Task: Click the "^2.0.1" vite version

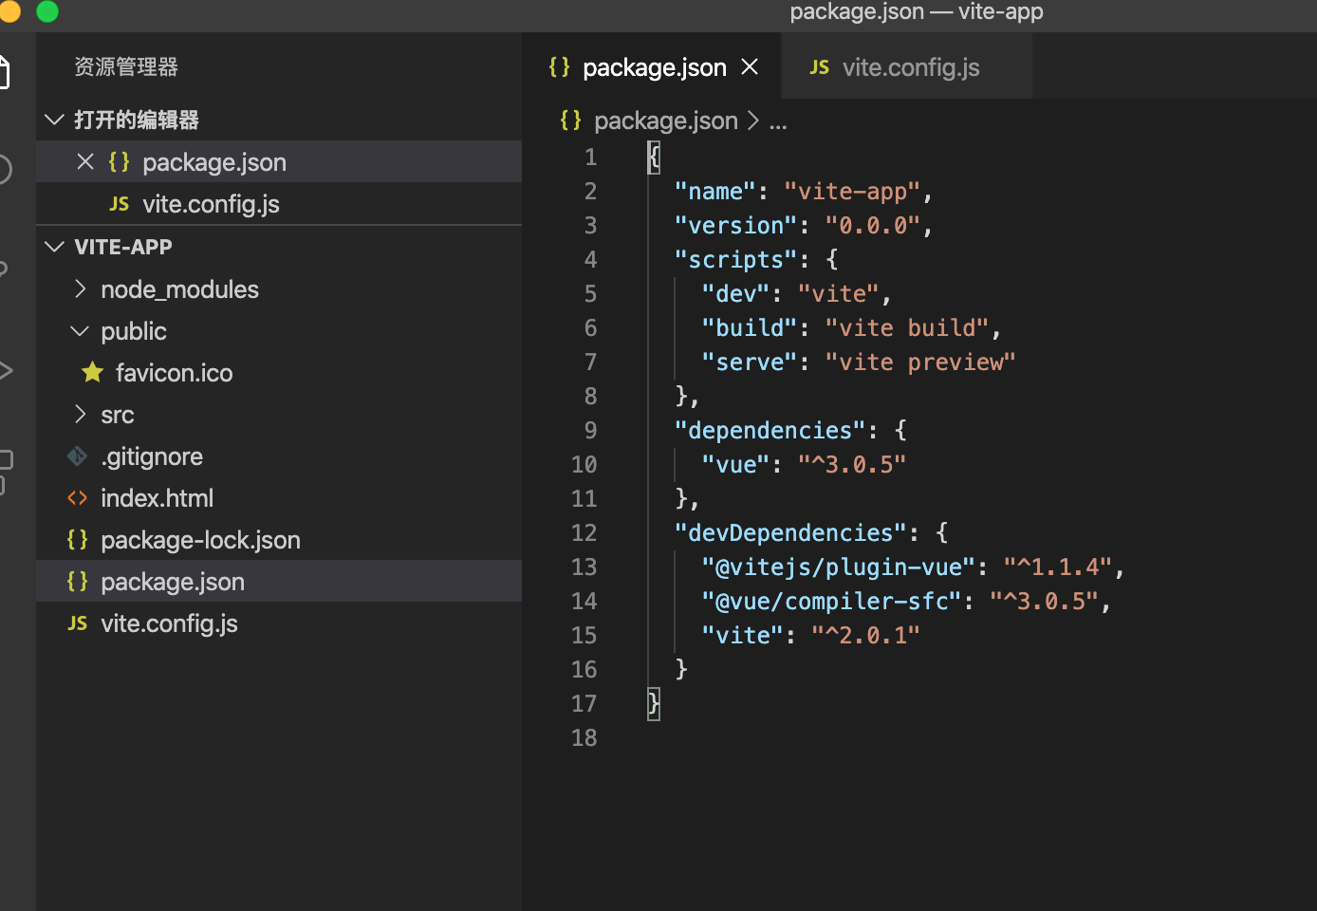Action: [x=865, y=636]
